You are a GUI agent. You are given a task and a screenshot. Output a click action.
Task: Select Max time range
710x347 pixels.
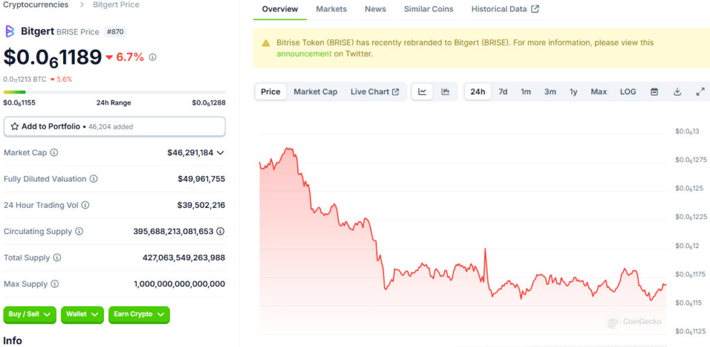pyautogui.click(x=598, y=92)
